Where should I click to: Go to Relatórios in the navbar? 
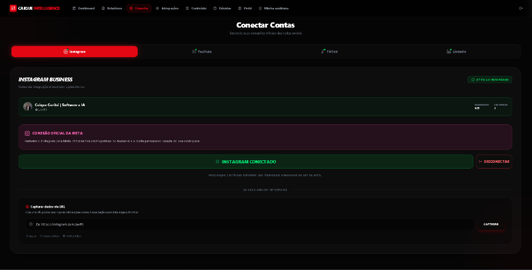click(x=112, y=8)
